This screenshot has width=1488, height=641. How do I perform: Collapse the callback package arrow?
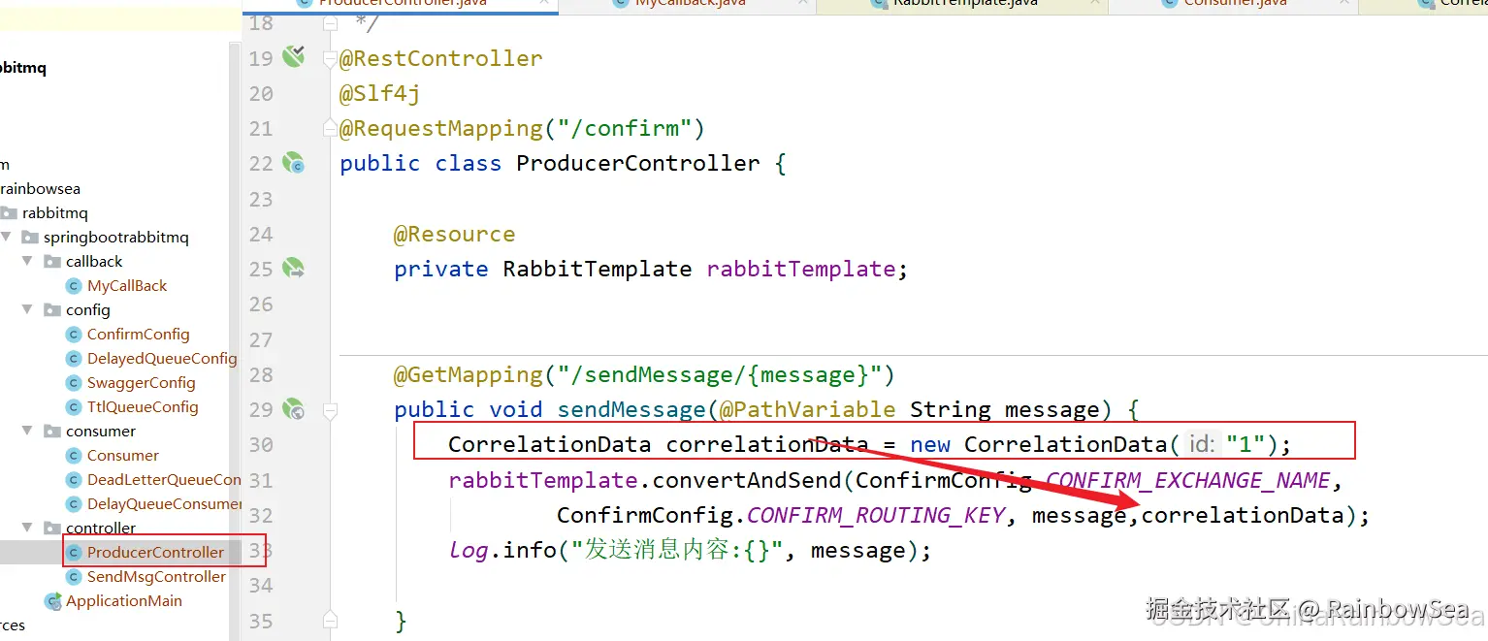click(29, 262)
